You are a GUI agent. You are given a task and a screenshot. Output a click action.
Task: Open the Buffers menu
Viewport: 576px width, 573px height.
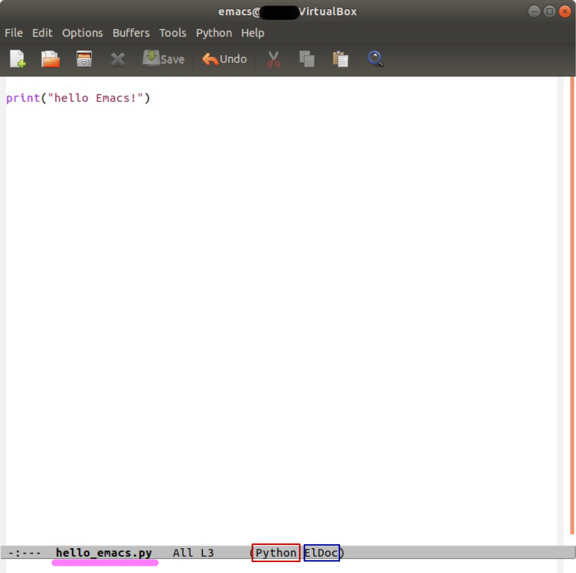click(131, 33)
